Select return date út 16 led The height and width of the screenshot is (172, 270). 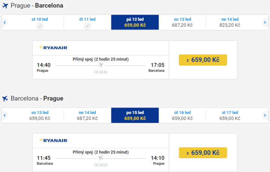click(182, 115)
